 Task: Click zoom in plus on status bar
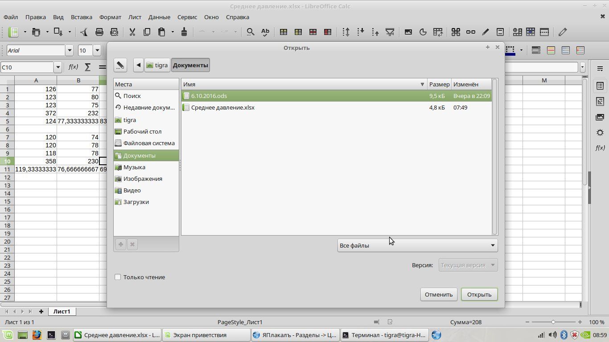coord(580,322)
